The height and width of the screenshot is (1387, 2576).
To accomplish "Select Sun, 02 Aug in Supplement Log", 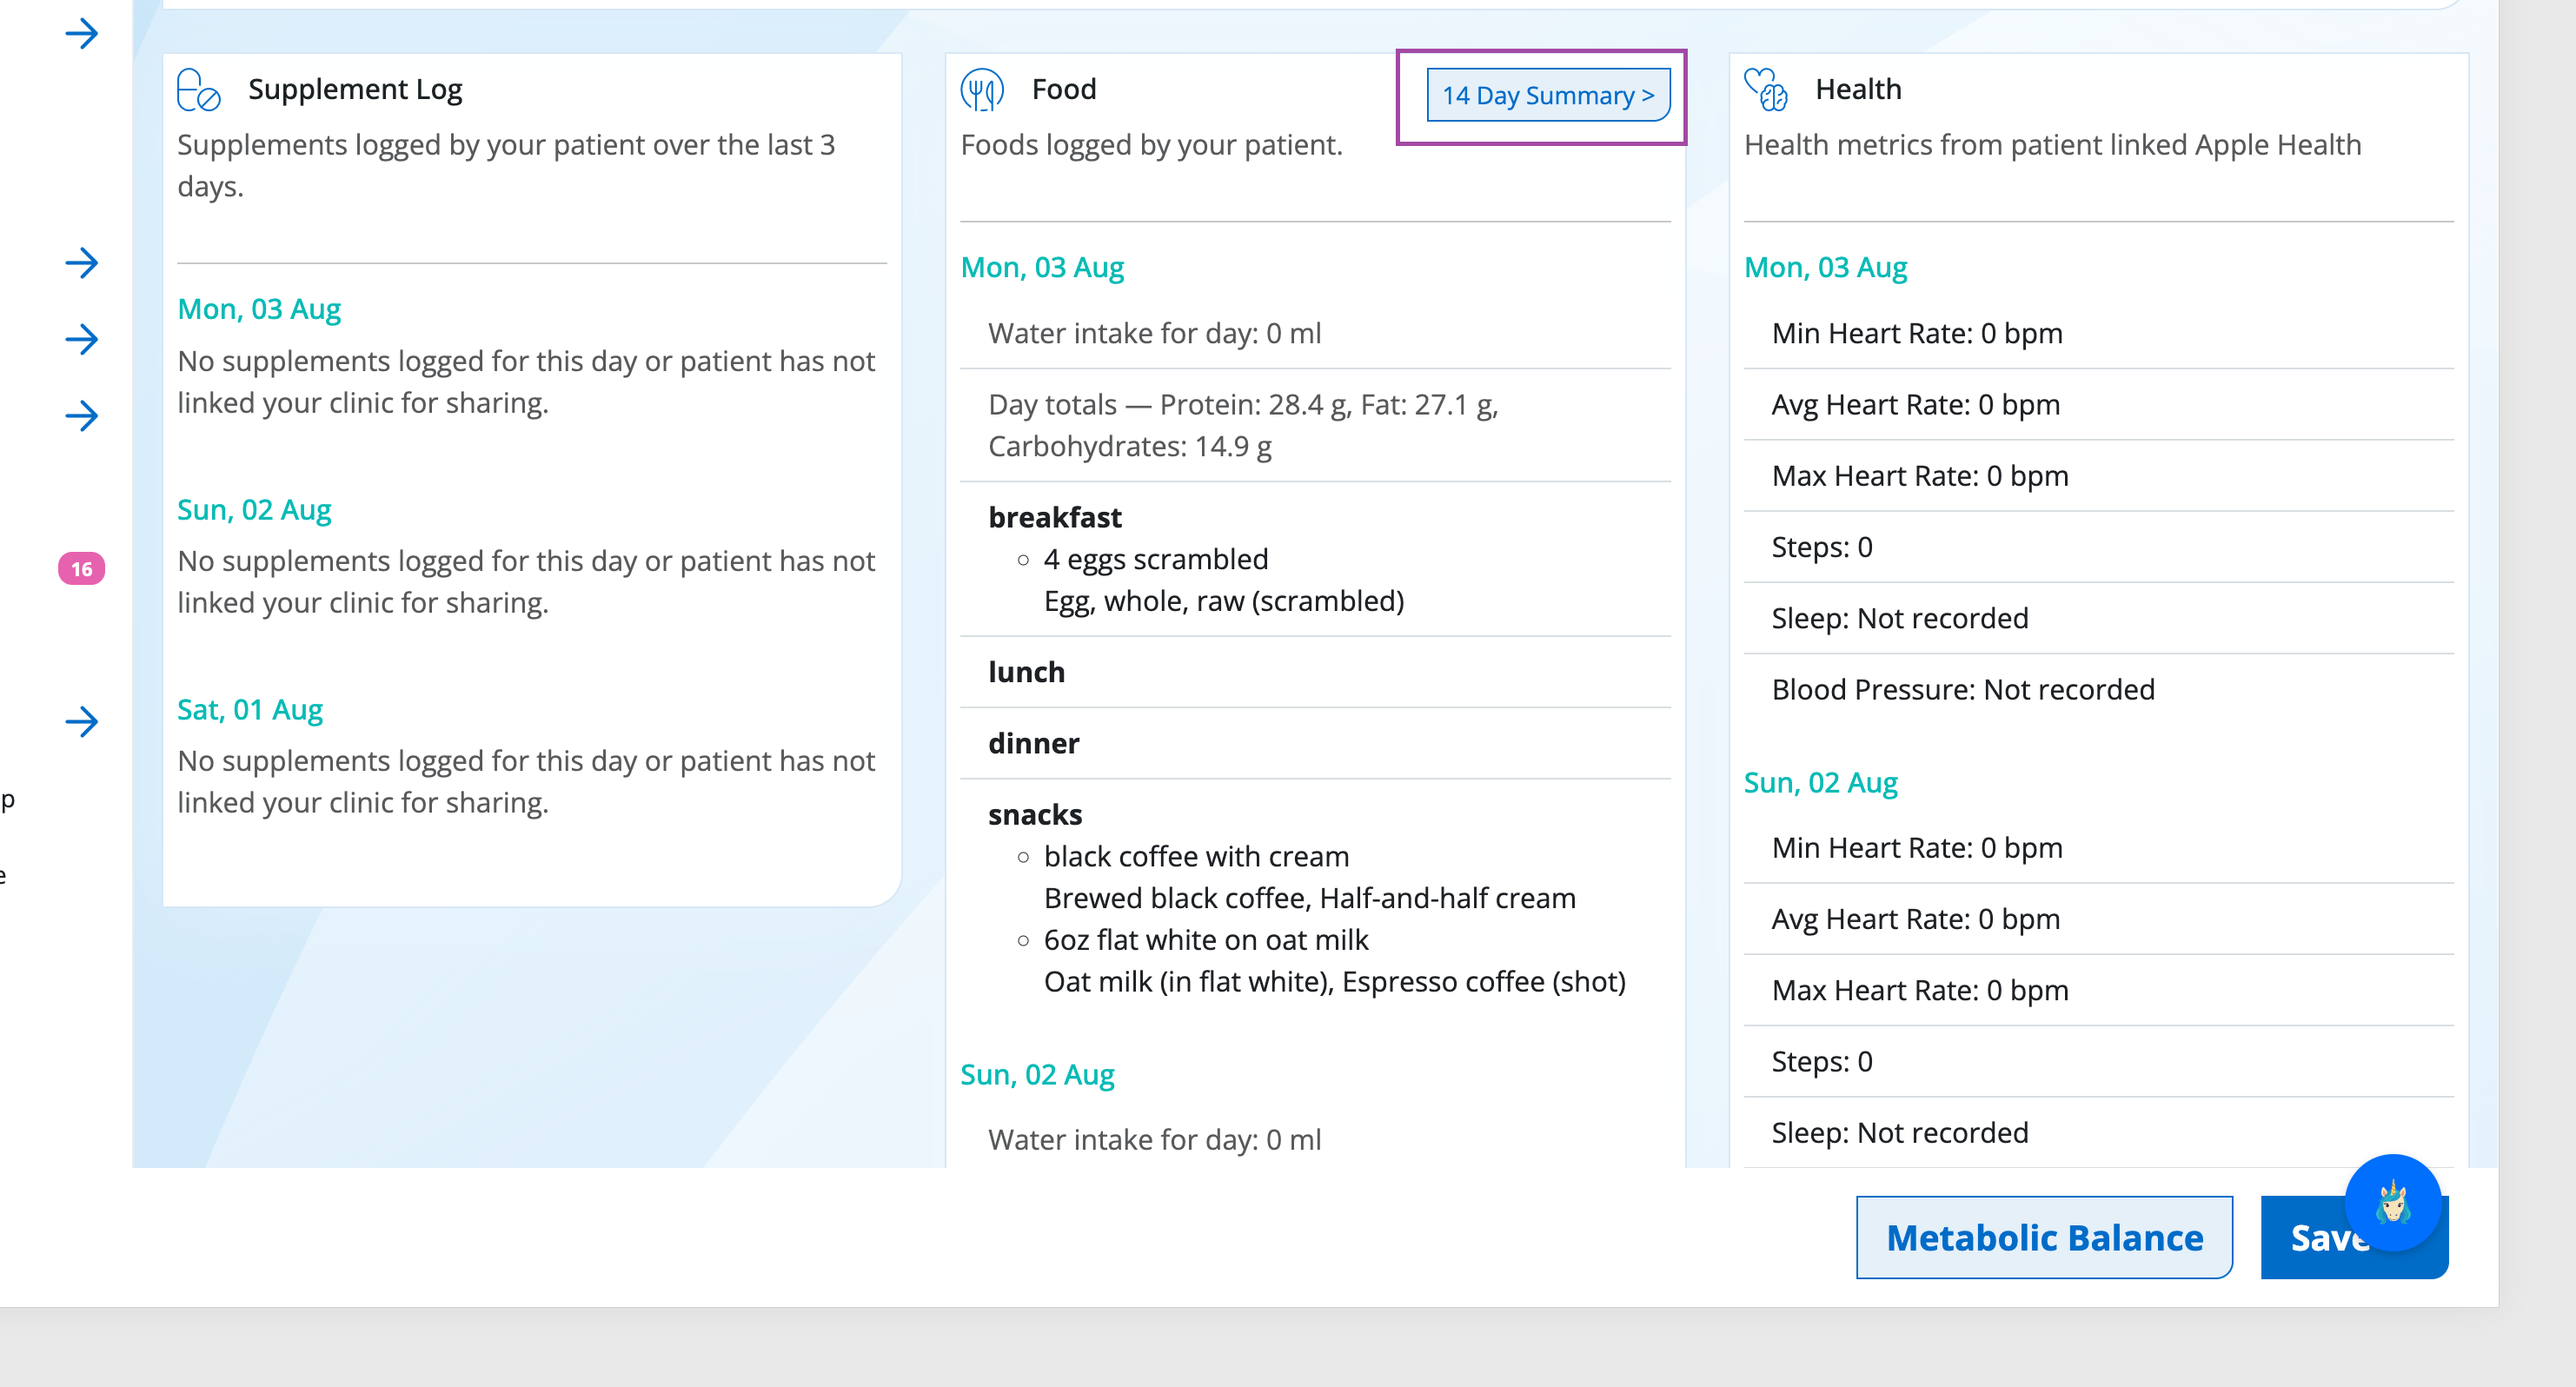I will tap(254, 510).
